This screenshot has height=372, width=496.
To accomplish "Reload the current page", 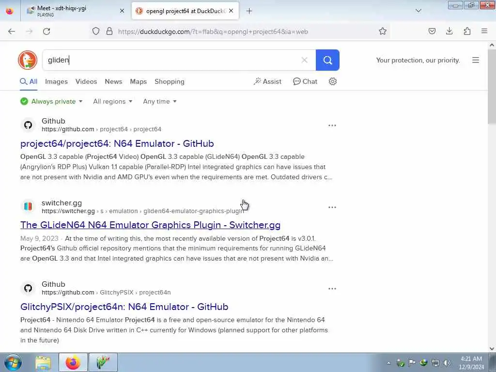I will coord(46,31).
